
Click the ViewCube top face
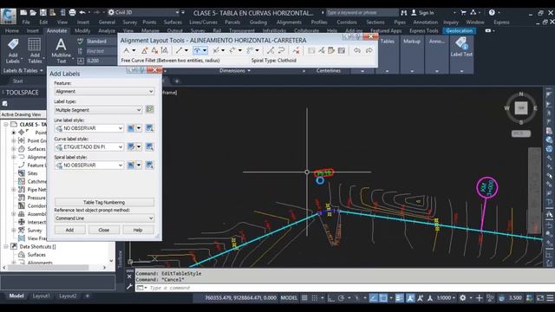(521, 107)
